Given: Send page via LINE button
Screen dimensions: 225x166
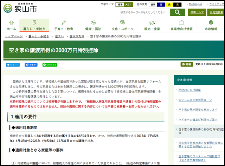Looking at the screenshot, I should tap(50, 65).
